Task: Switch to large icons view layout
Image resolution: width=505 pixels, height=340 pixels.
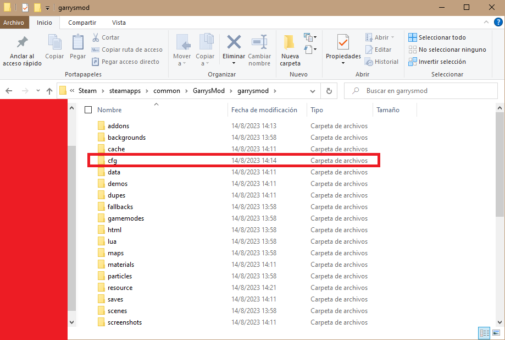Action: [x=496, y=333]
